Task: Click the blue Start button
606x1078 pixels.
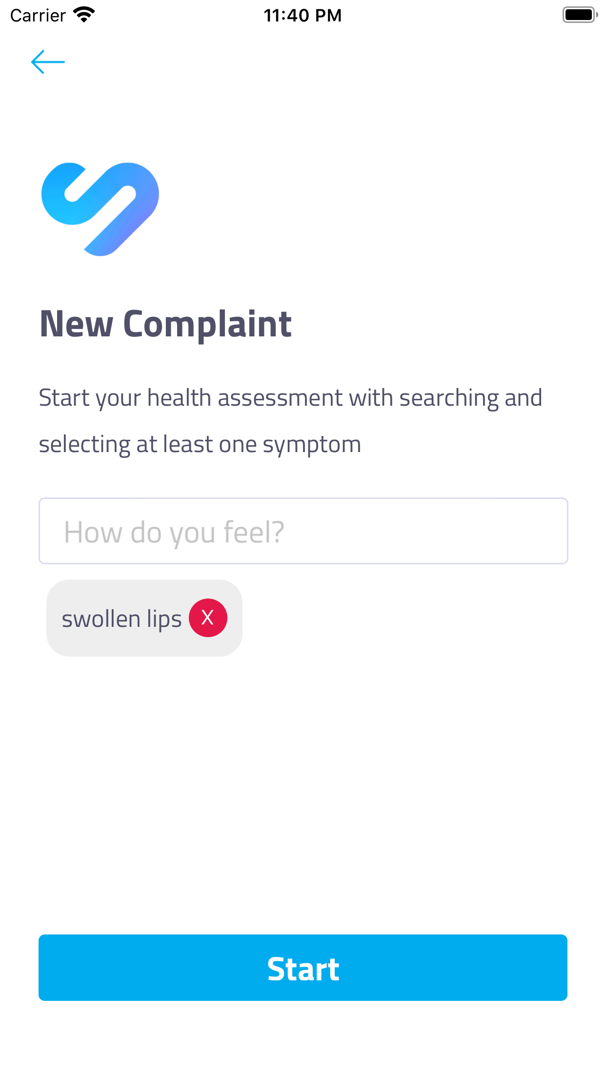Action: point(303,968)
